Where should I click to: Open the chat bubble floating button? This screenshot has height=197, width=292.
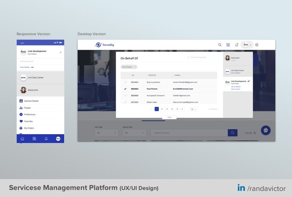click(x=265, y=130)
